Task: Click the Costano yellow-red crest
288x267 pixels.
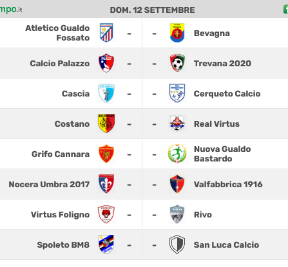Action: point(106,124)
